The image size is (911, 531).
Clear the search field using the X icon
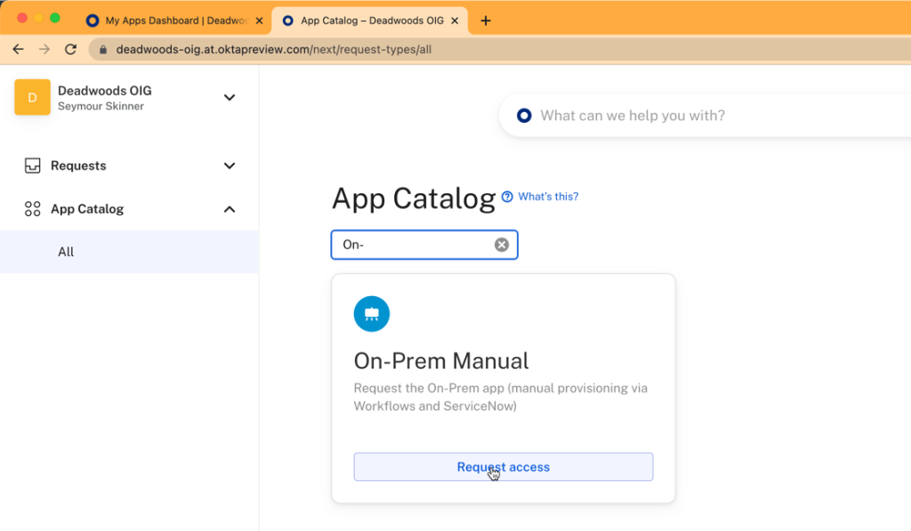(501, 245)
